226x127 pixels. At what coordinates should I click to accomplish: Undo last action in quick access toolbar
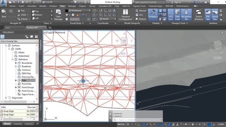pos(27,2)
